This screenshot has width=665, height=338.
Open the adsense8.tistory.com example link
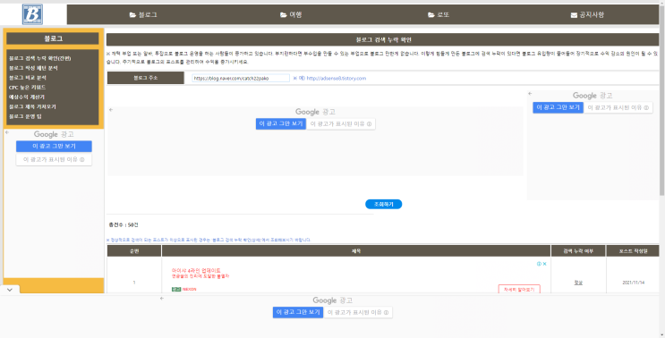(336, 79)
